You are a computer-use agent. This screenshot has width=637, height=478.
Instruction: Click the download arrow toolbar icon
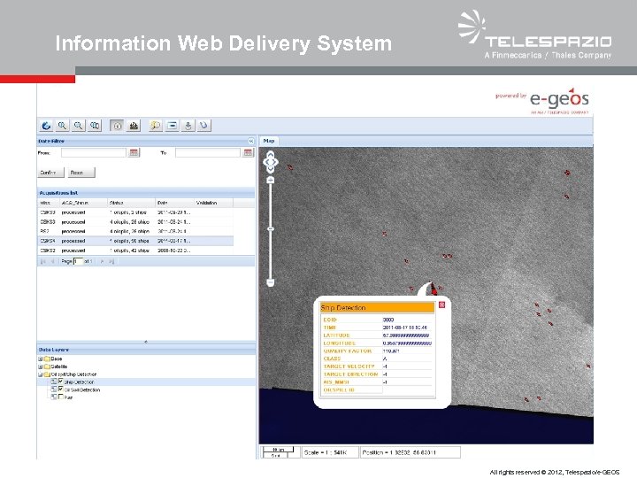click(x=188, y=126)
